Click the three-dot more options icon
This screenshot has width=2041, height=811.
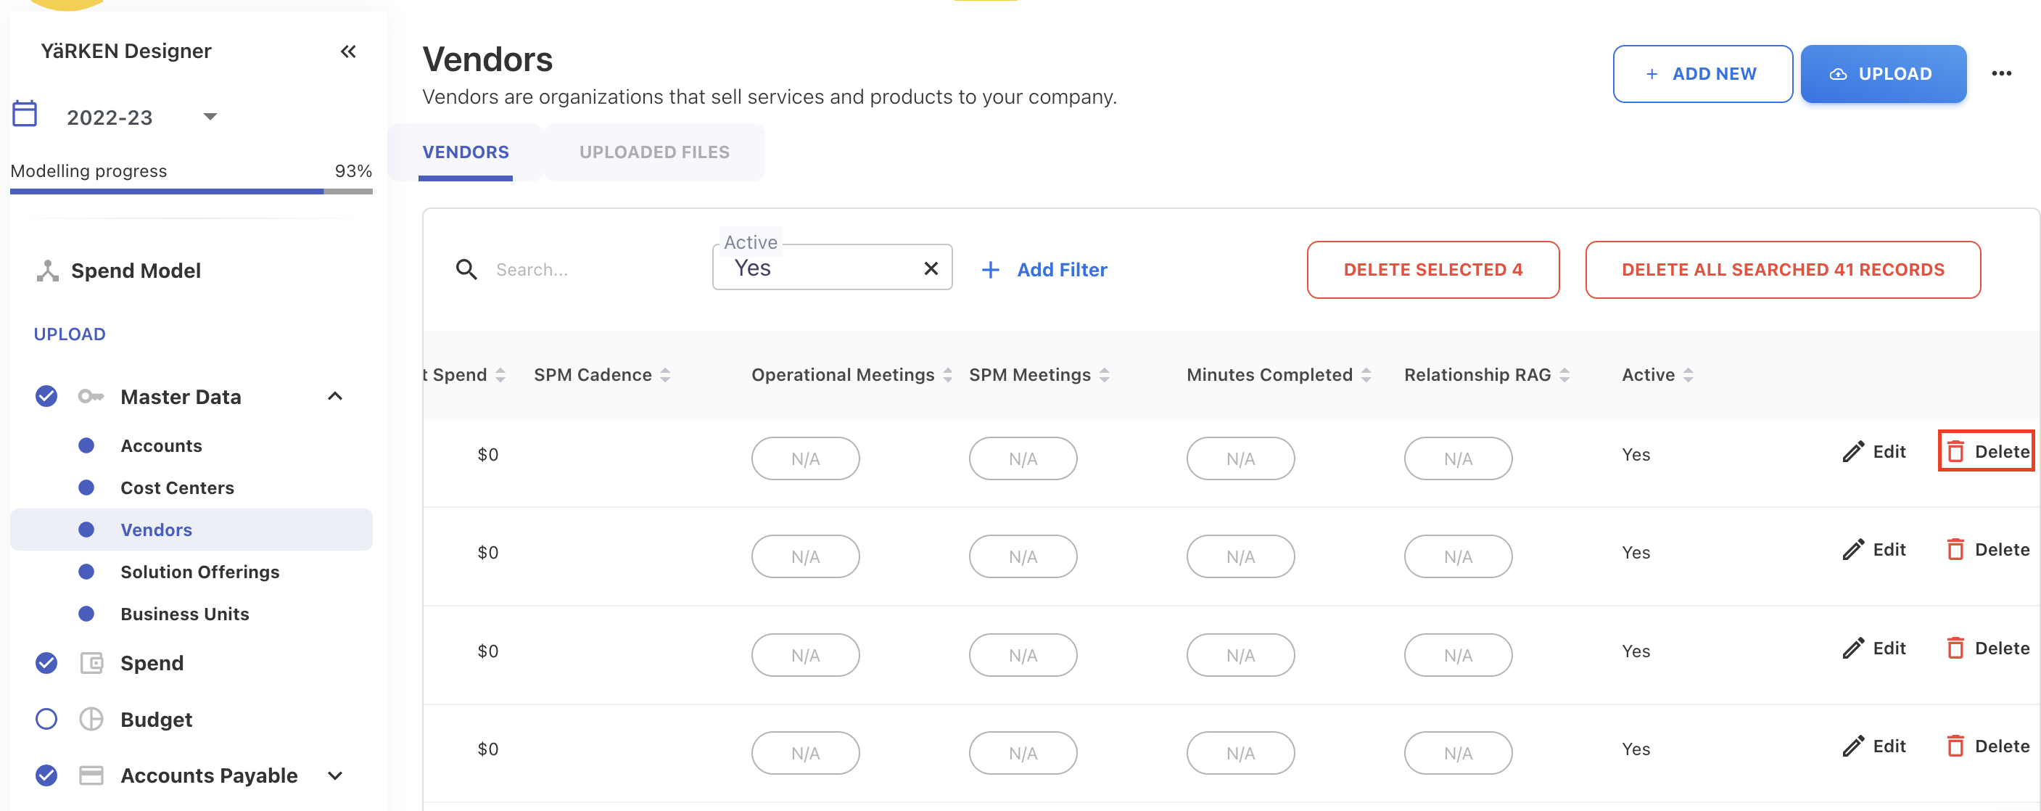(x=2001, y=74)
